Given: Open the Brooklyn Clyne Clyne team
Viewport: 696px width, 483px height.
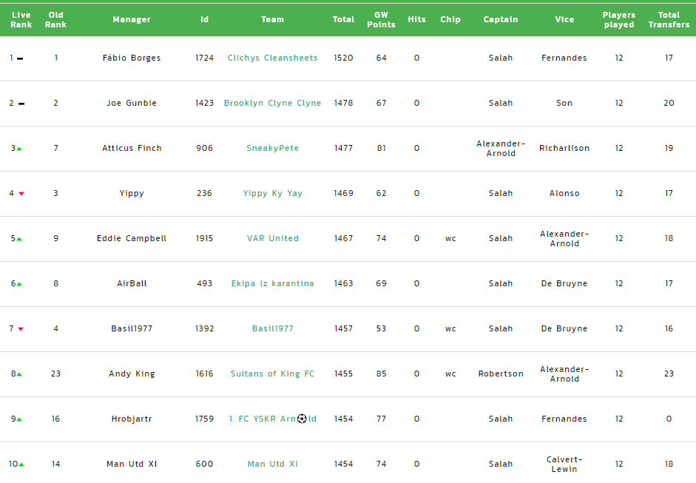Looking at the screenshot, I should [272, 103].
